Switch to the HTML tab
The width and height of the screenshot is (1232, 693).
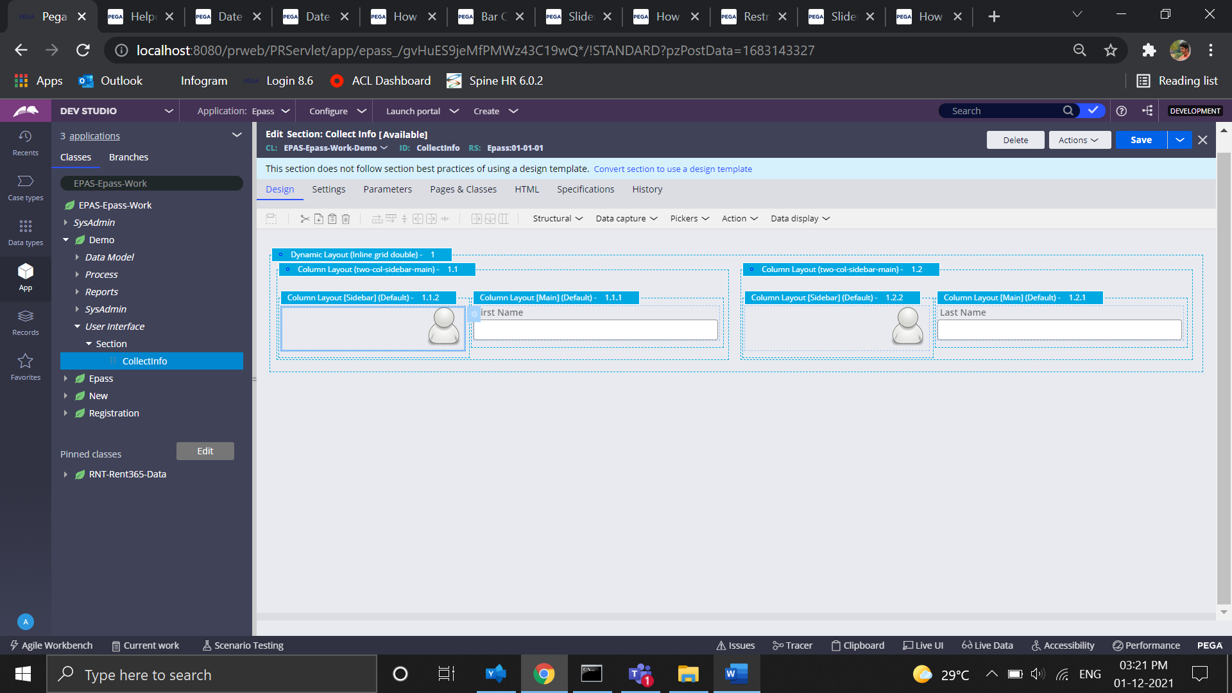click(x=527, y=189)
